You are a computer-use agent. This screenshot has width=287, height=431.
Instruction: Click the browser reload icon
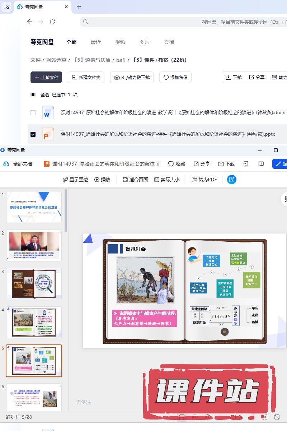pos(52,22)
